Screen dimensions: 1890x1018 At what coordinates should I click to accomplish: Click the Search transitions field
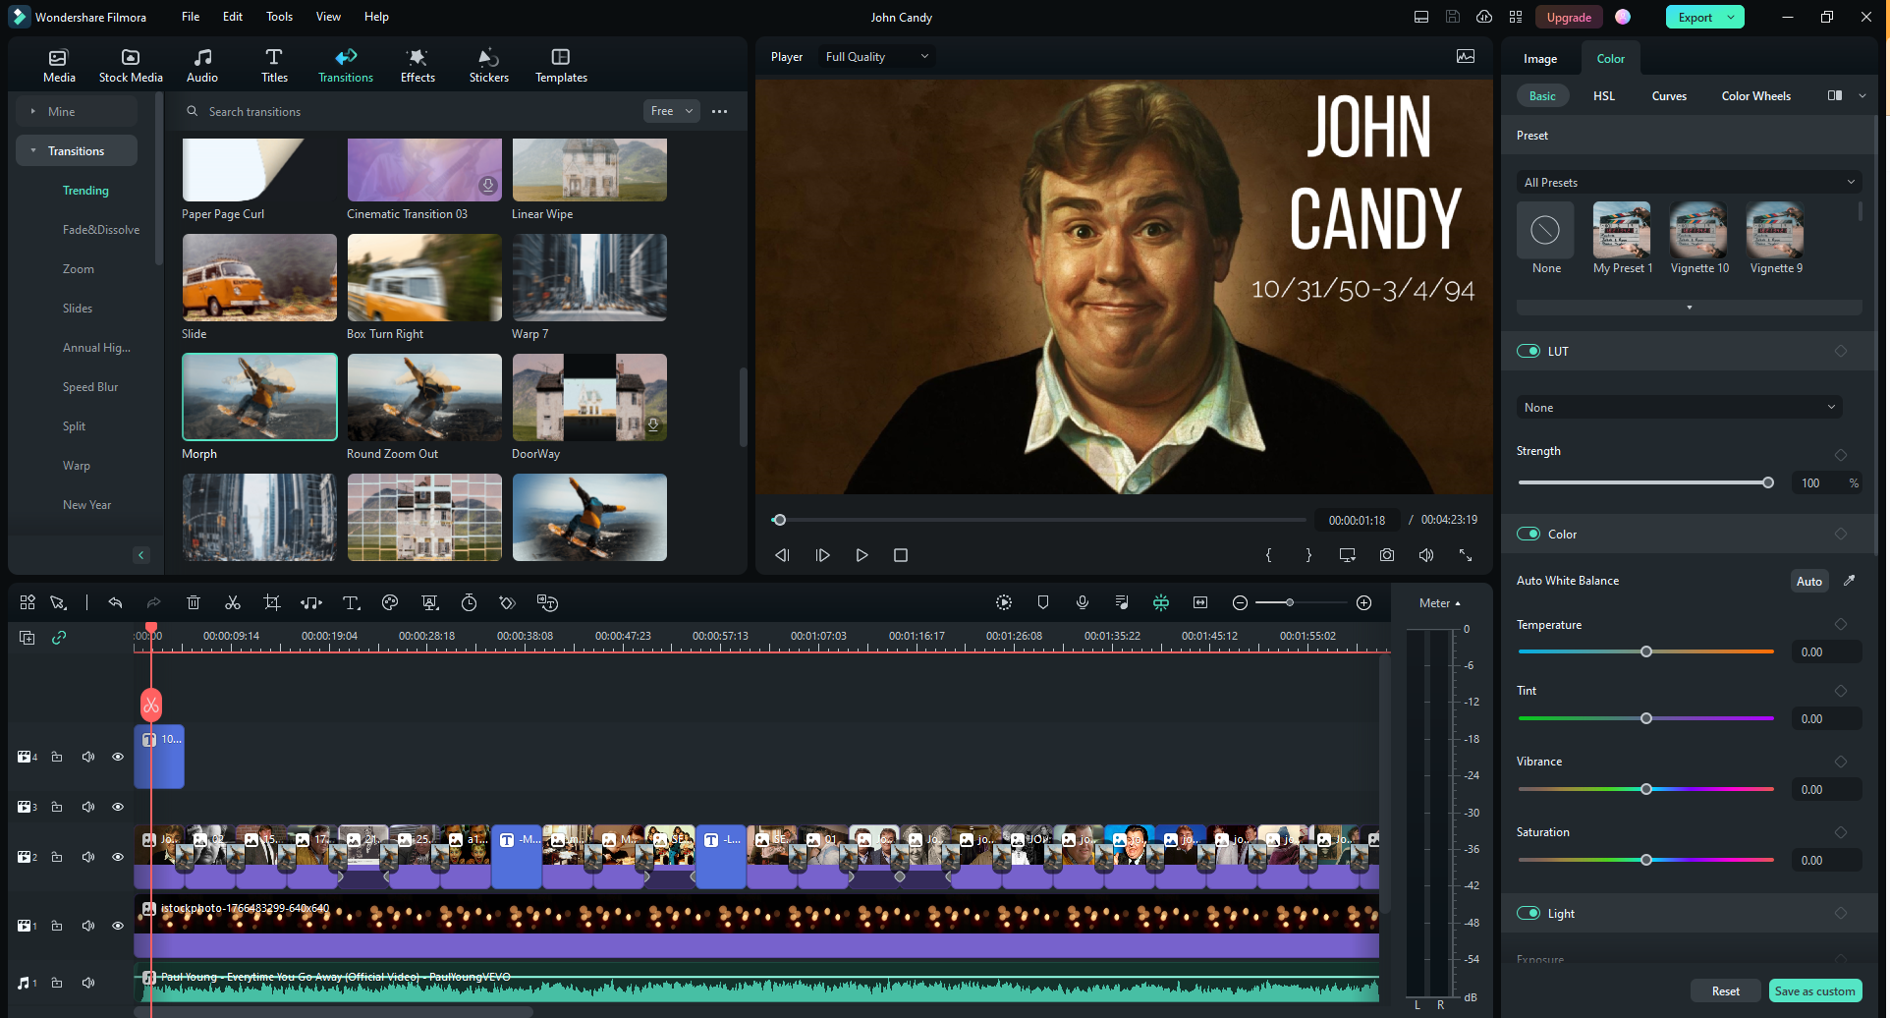(408, 111)
